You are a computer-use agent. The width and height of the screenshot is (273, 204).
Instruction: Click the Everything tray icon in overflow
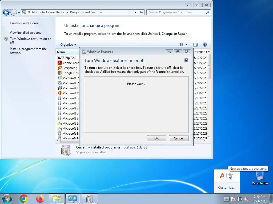point(222,176)
